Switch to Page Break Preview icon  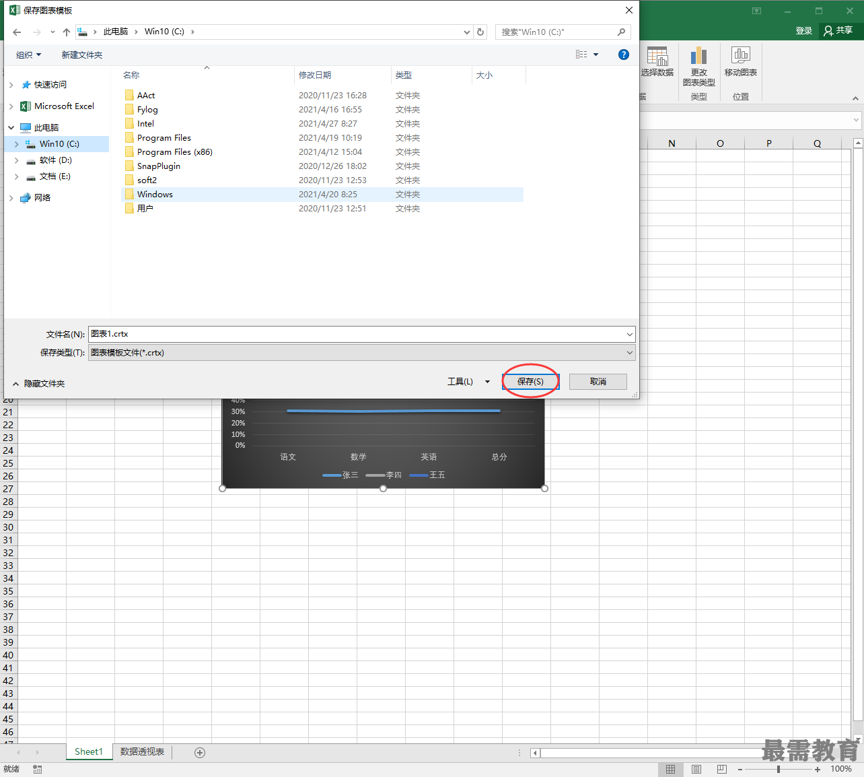coord(722,769)
